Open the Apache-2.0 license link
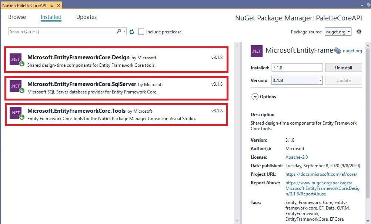The height and width of the screenshot is (224, 371). [x=297, y=157]
